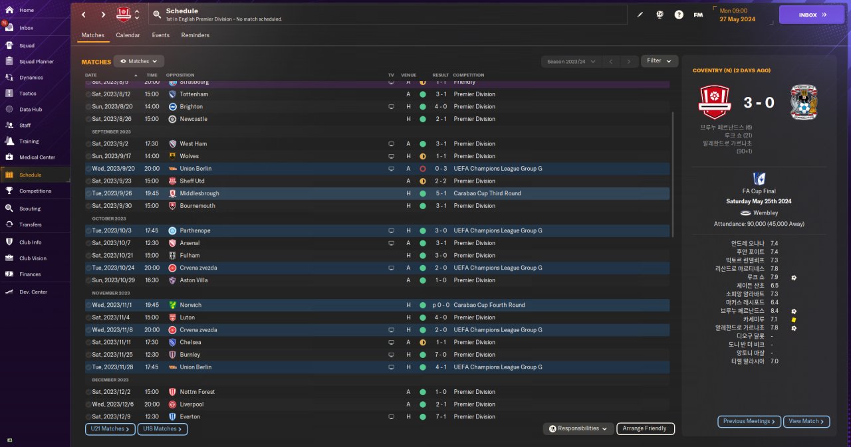Toggle the selection circle on Middlesbrough row
Viewport: 851px width, 447px height.
pyautogui.click(x=88, y=193)
